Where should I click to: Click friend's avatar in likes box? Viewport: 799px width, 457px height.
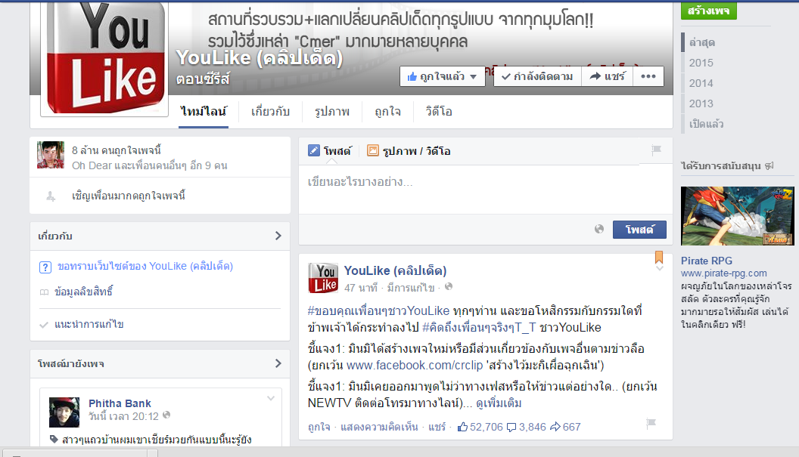coord(51,155)
